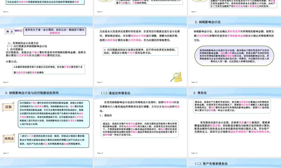The width and height of the screenshot is (281, 168).
Task: Select the gradient arrow shape next to 特点
Action: 19,31
